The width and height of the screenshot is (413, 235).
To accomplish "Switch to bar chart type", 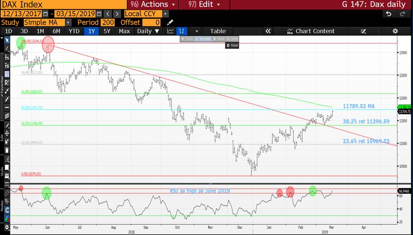I will [x=181, y=31].
